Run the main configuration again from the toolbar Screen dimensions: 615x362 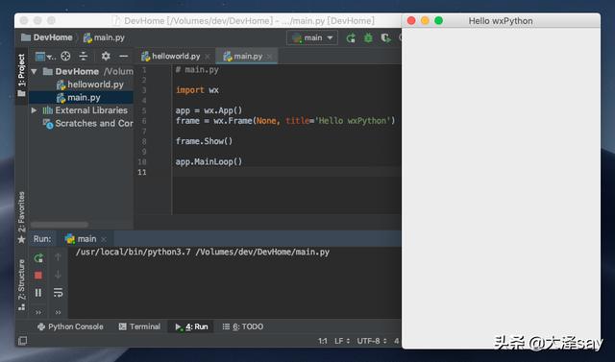click(351, 38)
